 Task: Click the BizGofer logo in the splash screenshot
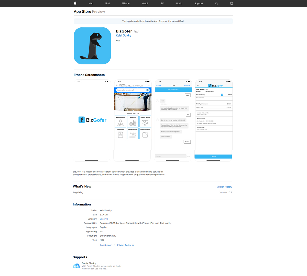coord(92,120)
